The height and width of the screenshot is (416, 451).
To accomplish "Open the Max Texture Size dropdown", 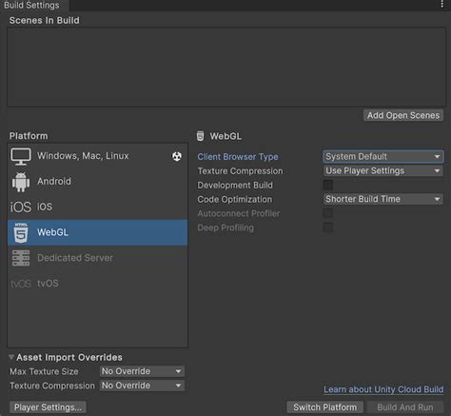I will point(142,371).
